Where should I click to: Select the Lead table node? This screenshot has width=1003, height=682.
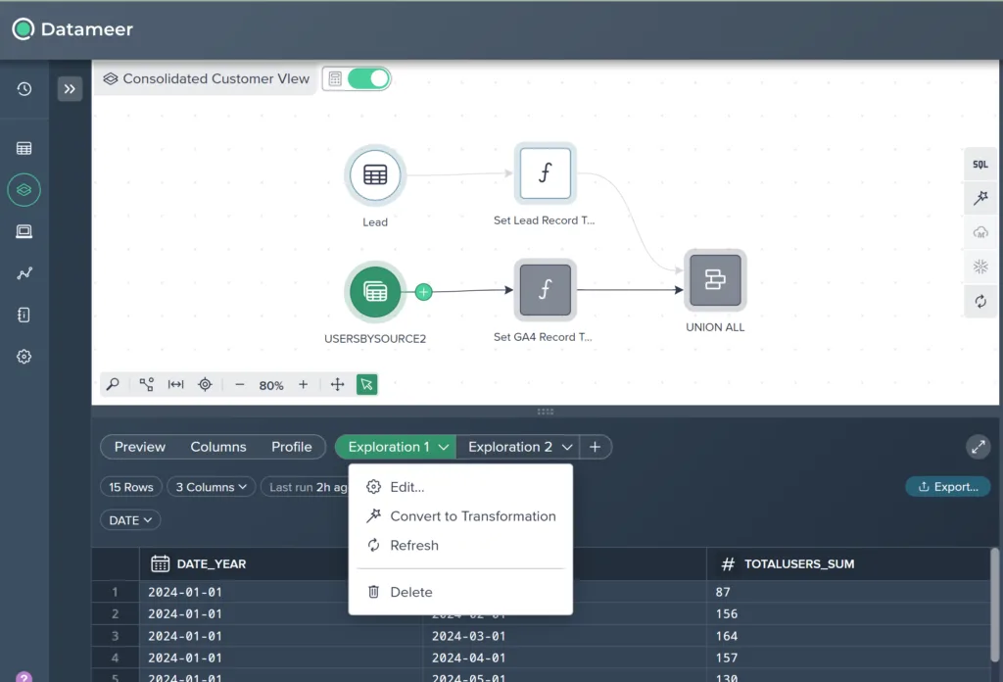click(x=375, y=174)
